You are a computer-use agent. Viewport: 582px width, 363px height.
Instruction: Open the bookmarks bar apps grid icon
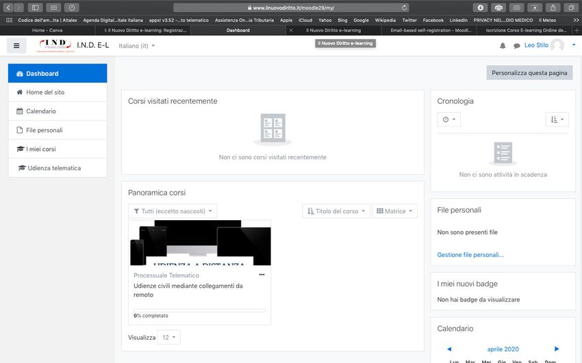click(10, 21)
